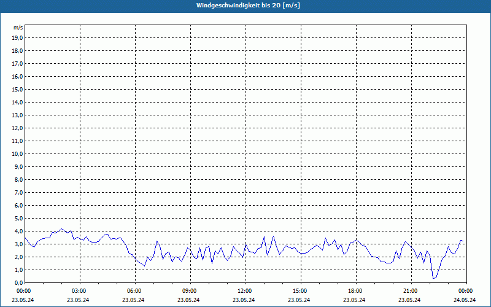Pick the "15,0" y-axis label

tap(17, 89)
